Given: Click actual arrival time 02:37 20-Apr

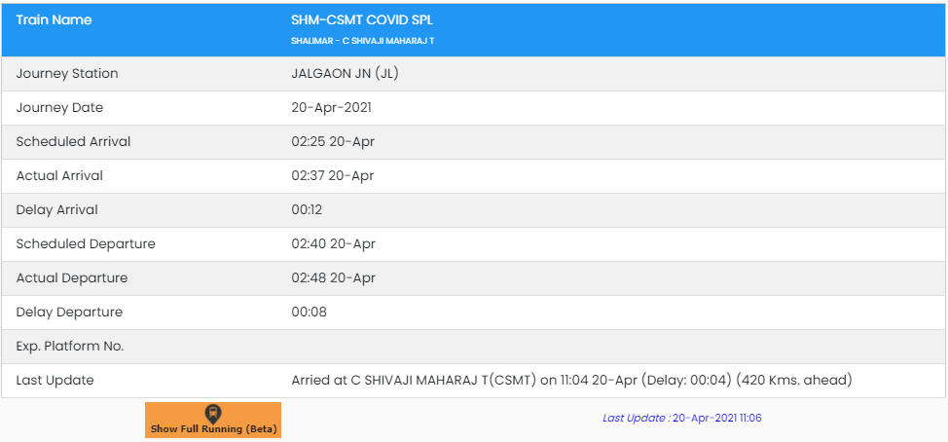Looking at the screenshot, I should tap(333, 175).
